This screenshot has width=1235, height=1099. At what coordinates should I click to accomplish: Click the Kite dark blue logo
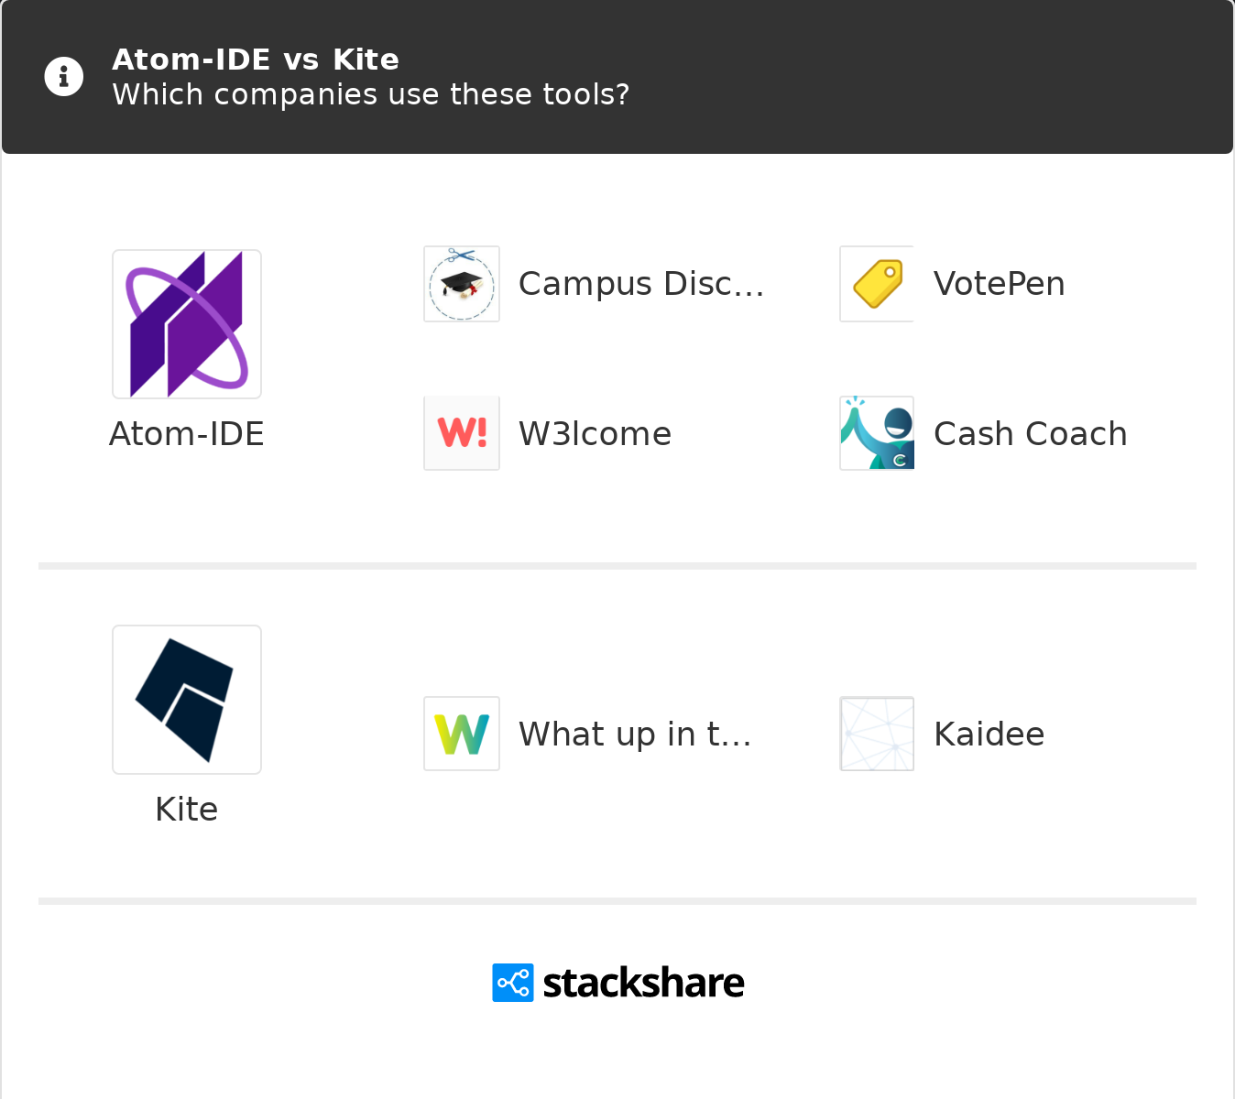click(187, 700)
